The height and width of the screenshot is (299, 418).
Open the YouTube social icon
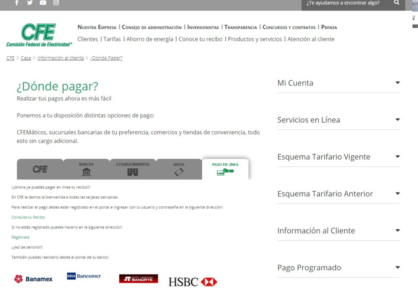tap(43, 3)
